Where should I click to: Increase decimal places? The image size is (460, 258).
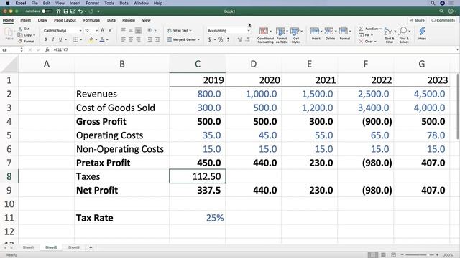(x=239, y=39)
